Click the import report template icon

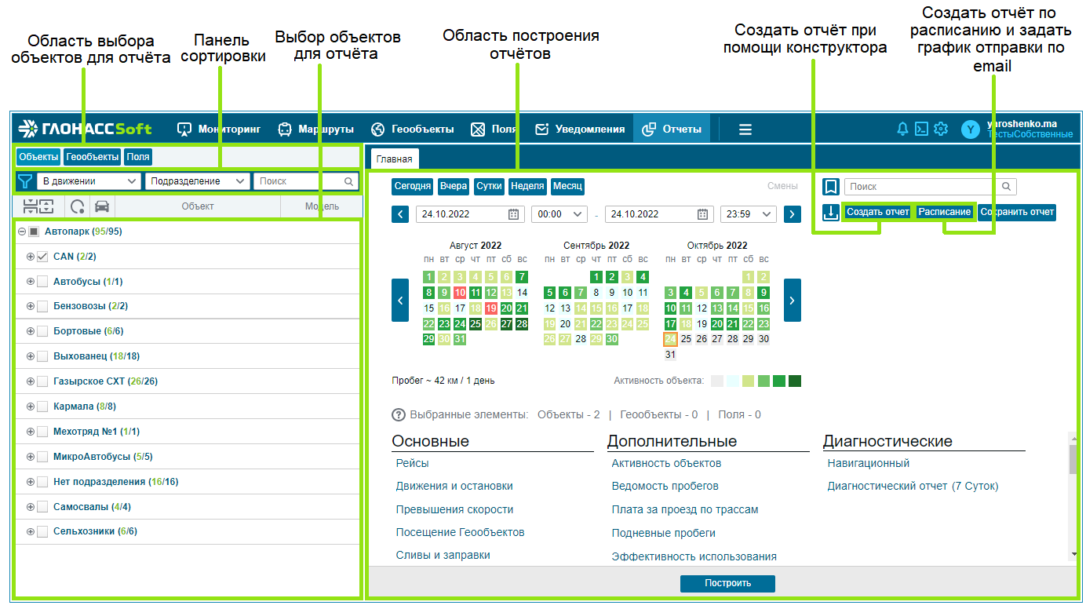(830, 212)
